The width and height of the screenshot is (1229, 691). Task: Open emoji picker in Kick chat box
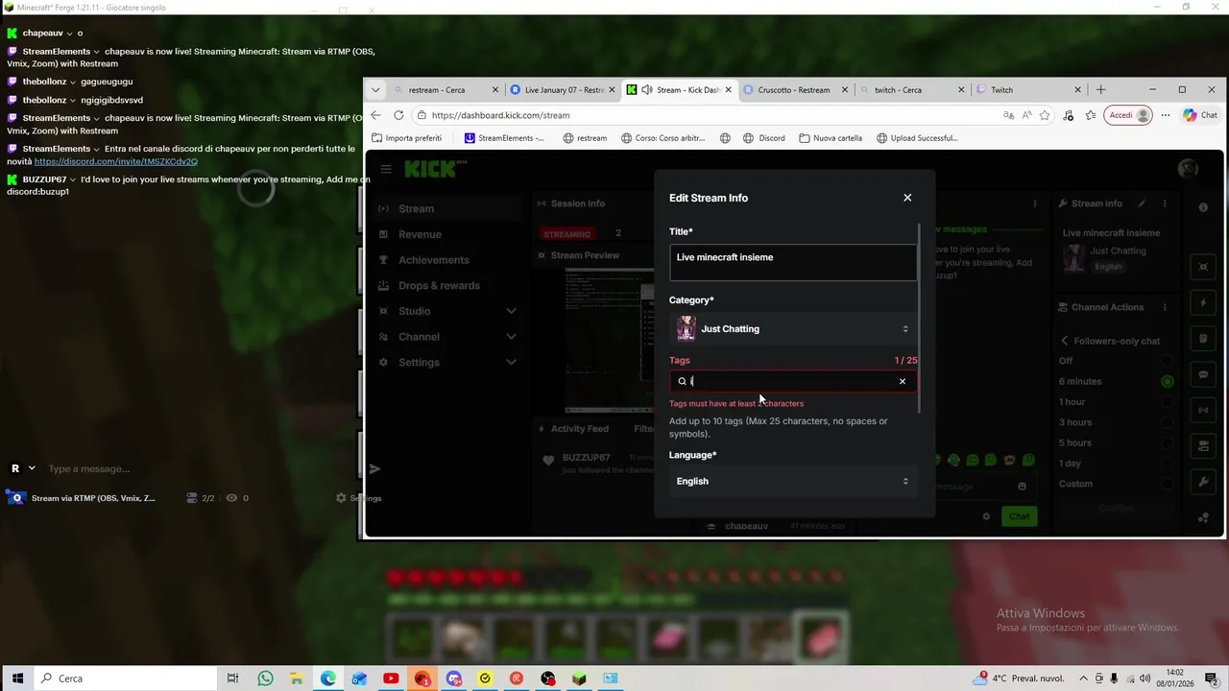(x=1022, y=487)
